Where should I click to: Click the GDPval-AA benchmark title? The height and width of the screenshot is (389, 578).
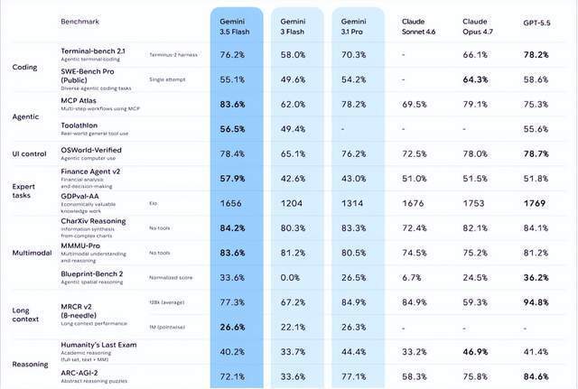coord(79,196)
